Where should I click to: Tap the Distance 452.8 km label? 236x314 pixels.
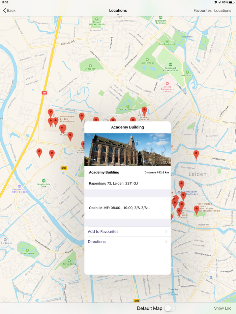coord(157,172)
